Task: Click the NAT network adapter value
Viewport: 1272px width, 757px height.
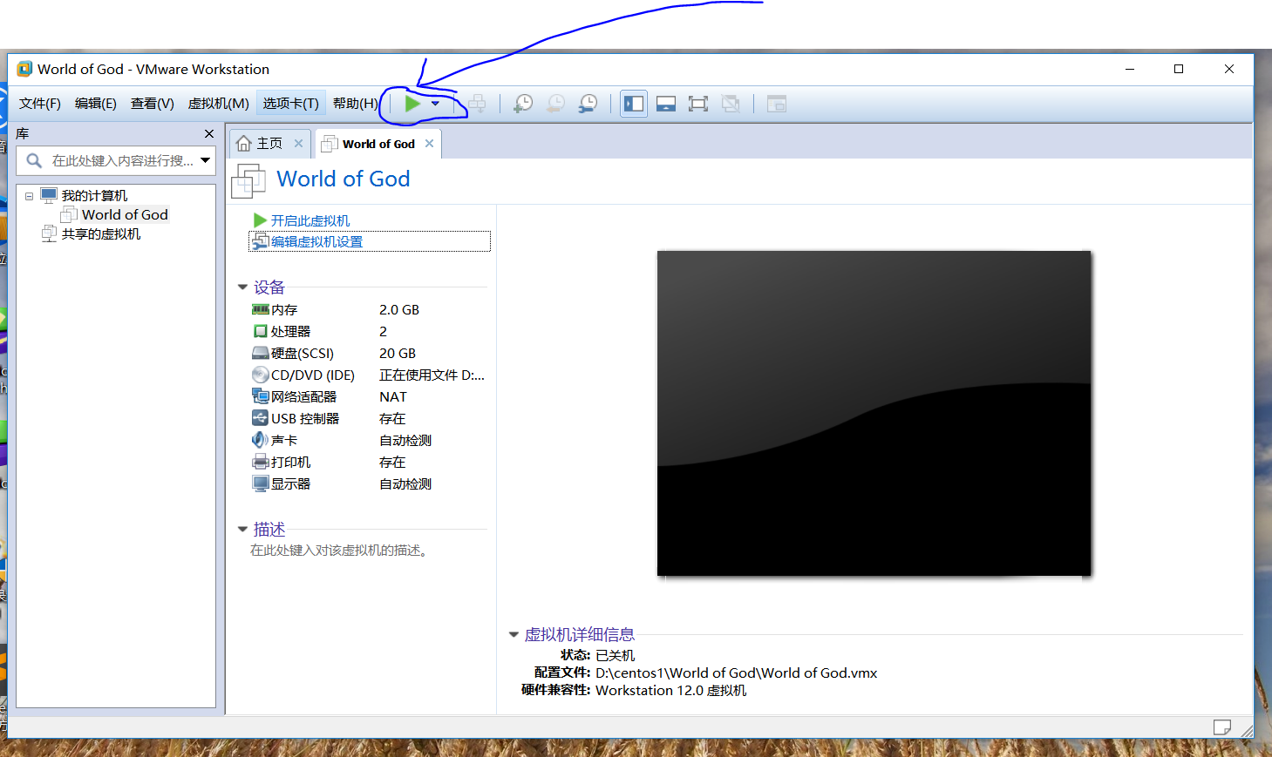Action: point(393,397)
